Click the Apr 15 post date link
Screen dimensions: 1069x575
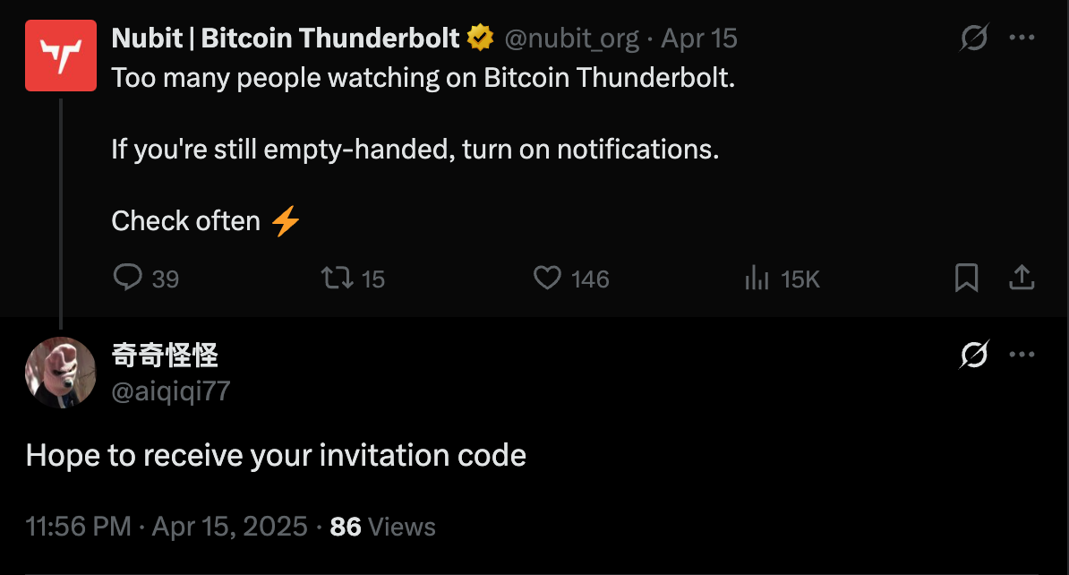699,38
